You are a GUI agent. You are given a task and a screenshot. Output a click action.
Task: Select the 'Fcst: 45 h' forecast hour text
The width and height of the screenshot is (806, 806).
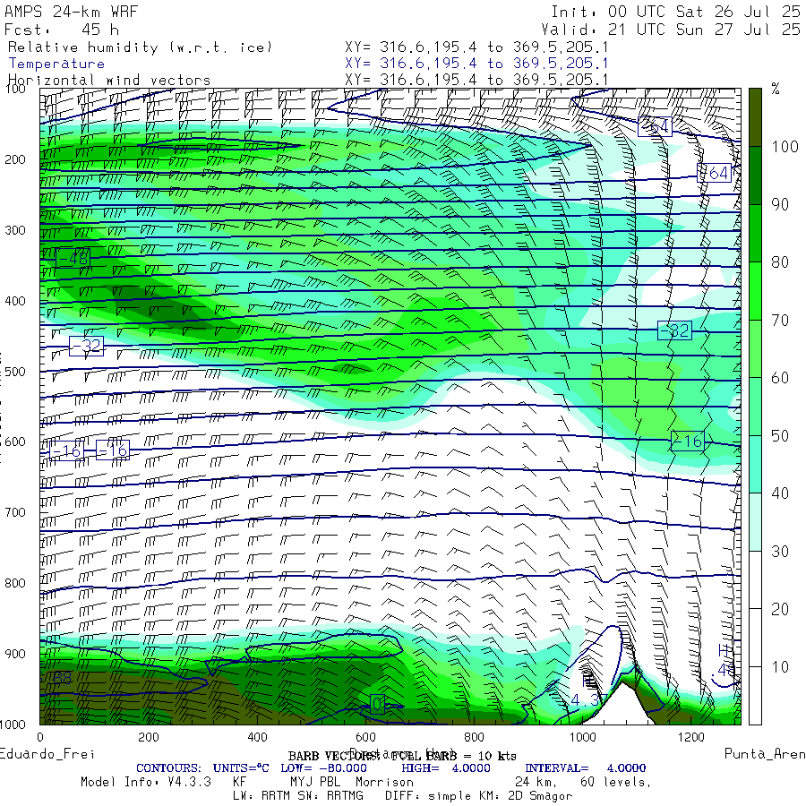click(x=62, y=30)
